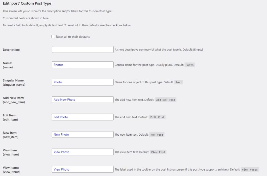The image size is (267, 176).
Task: Check the Reset all to their defaults box
Action: tap(53, 36)
